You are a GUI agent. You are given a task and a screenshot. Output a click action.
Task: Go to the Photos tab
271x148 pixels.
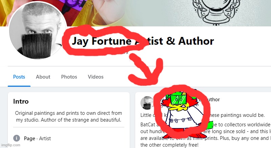point(69,77)
